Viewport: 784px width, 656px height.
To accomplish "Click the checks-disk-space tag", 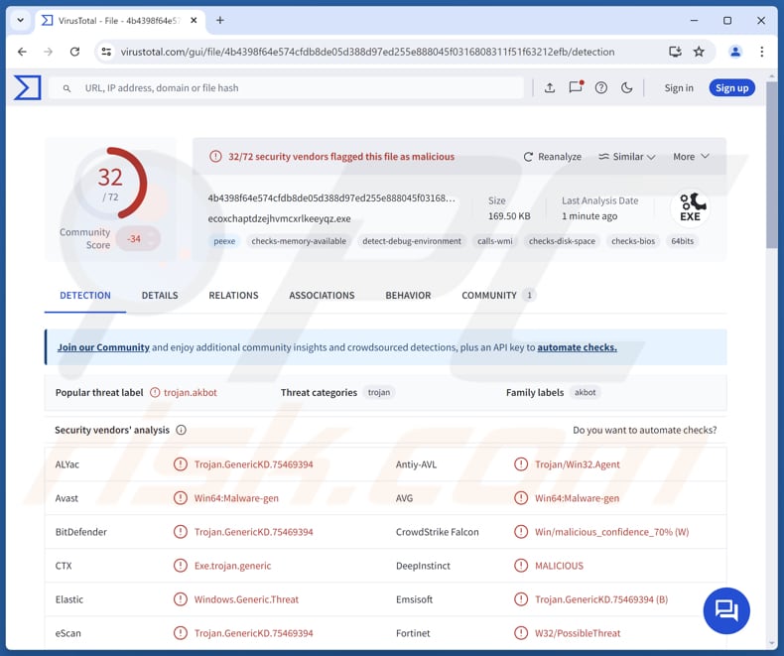I will (562, 241).
